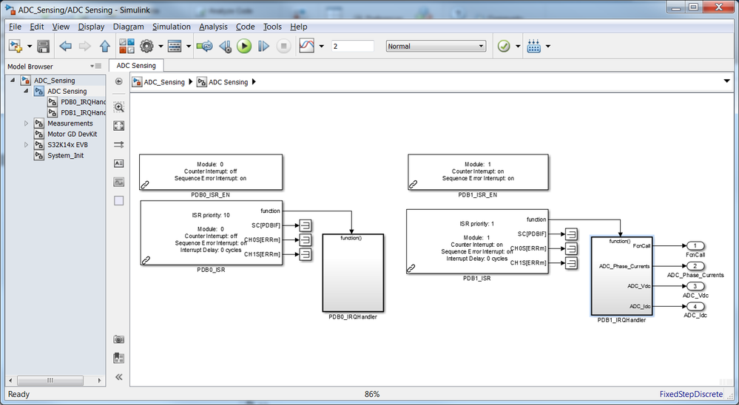Viewport: 739px width, 405px height.
Task: Expand the S32K14x EVB tree node
Action: pos(27,145)
